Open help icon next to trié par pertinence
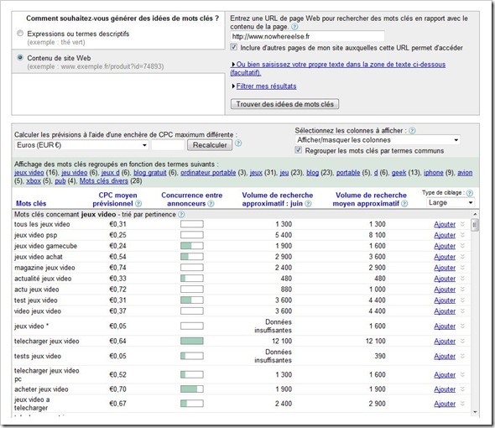This screenshot has width=495, height=428. 181,215
